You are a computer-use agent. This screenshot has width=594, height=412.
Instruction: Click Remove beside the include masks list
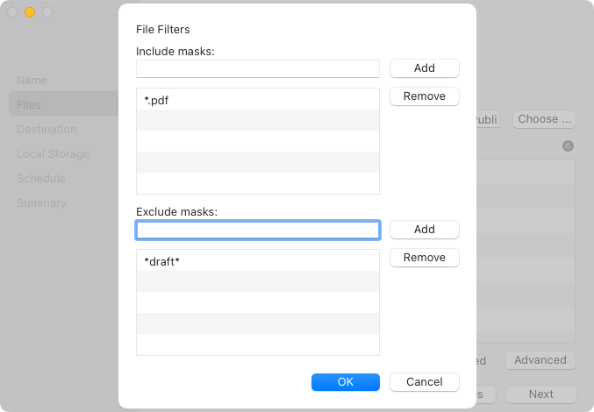coord(424,96)
